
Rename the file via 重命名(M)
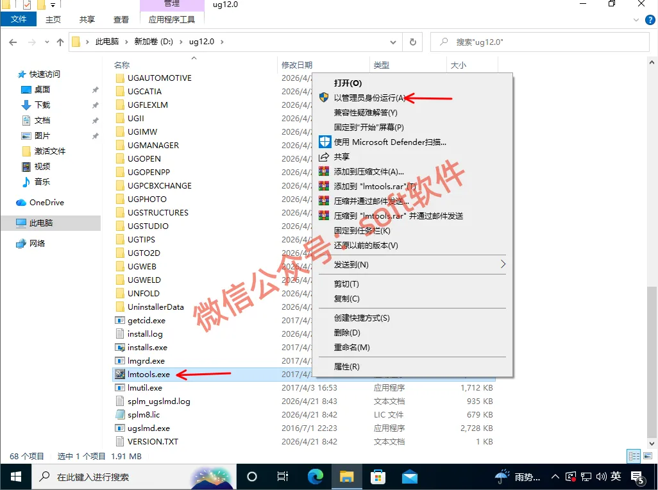point(351,347)
